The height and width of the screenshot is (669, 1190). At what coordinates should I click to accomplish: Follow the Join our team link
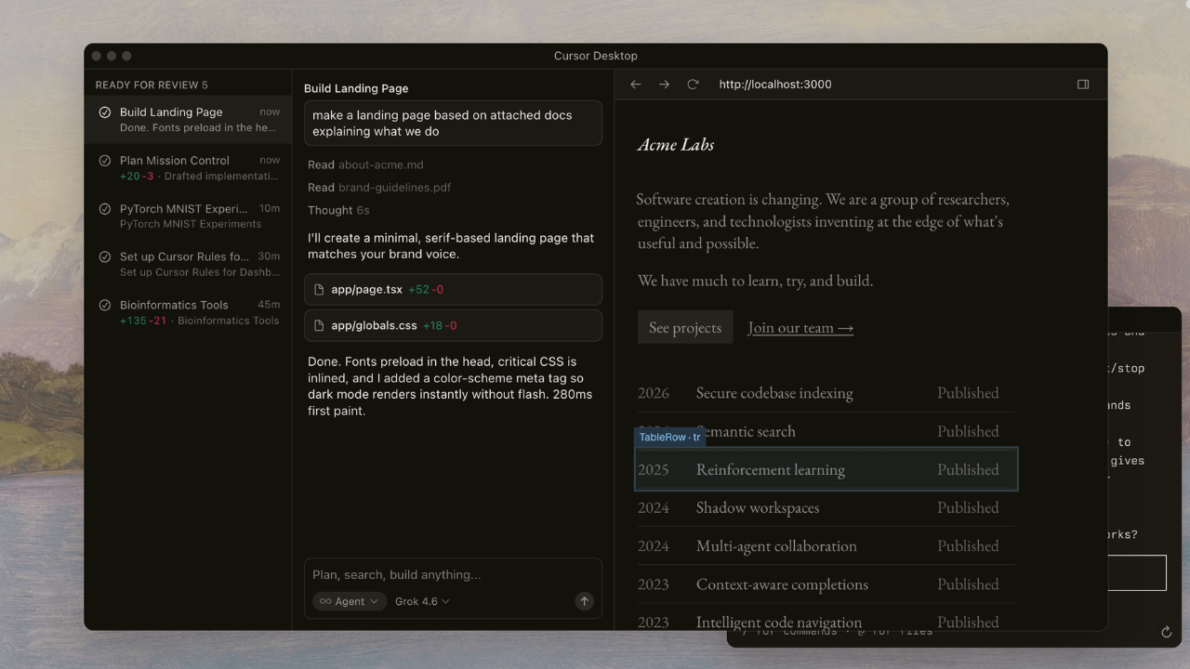[800, 327]
